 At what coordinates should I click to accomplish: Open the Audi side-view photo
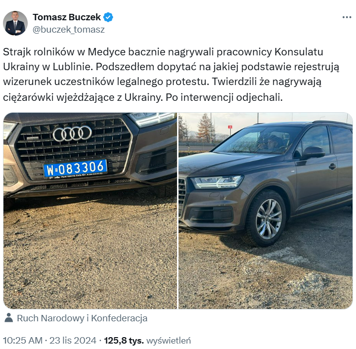tap(266, 211)
